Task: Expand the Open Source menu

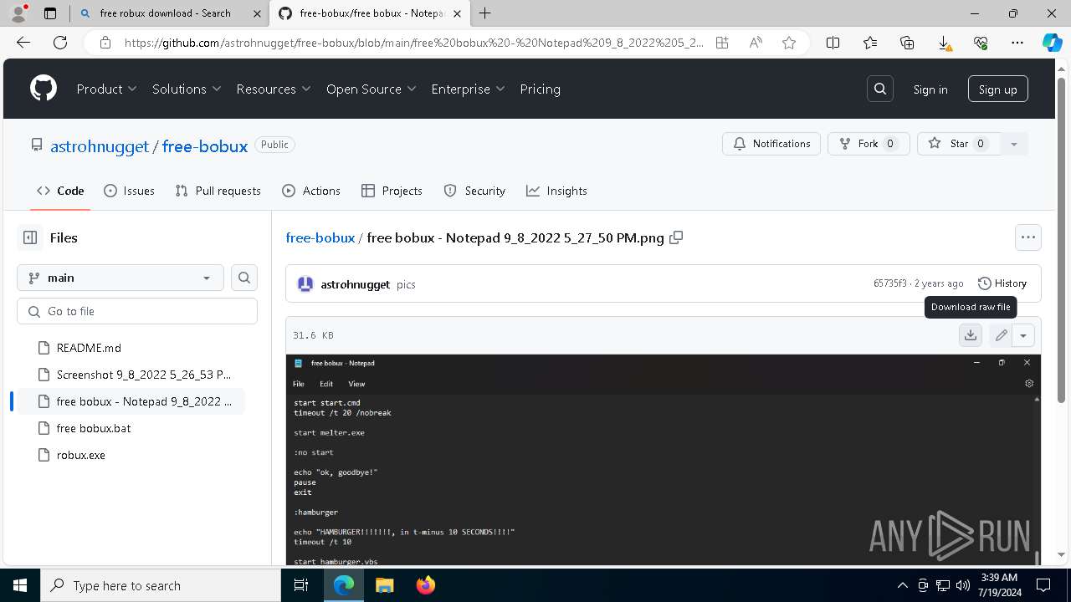Action: (x=372, y=89)
